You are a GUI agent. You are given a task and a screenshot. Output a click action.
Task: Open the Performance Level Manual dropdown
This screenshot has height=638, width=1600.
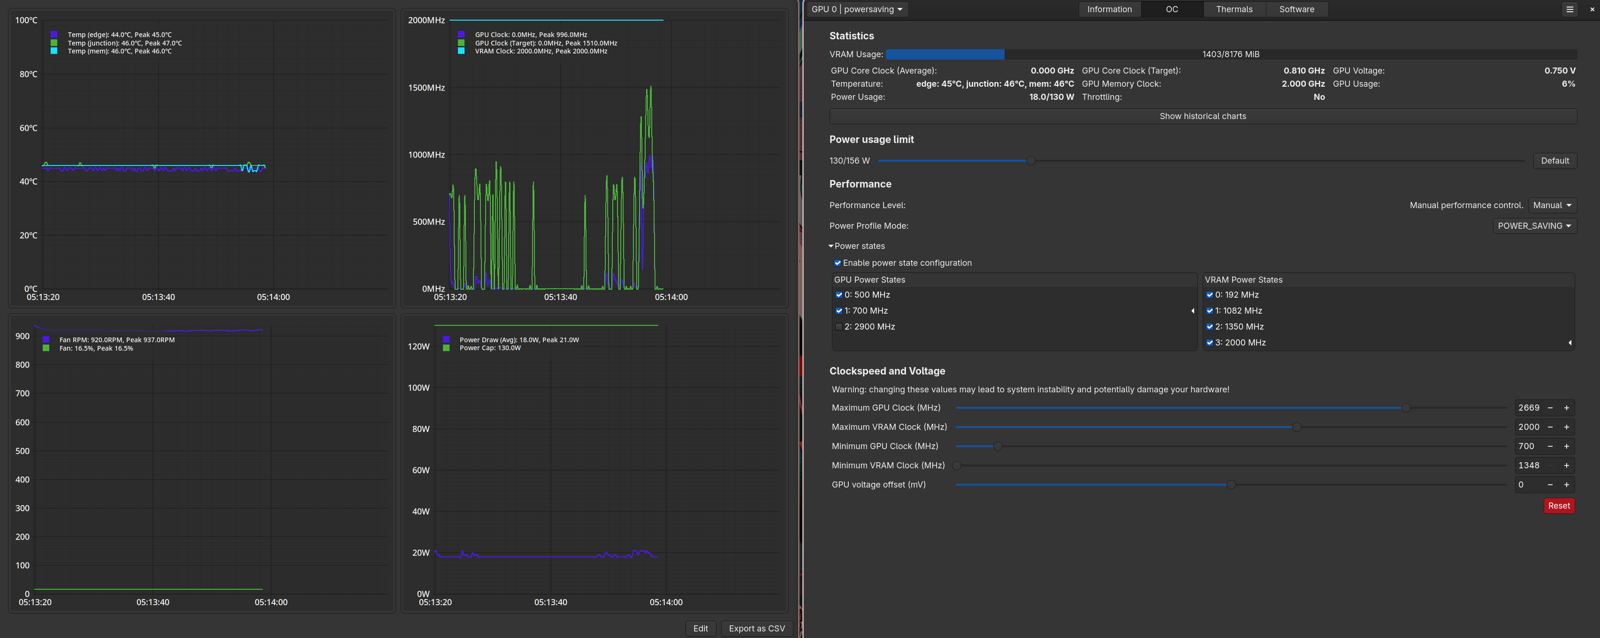(1552, 205)
